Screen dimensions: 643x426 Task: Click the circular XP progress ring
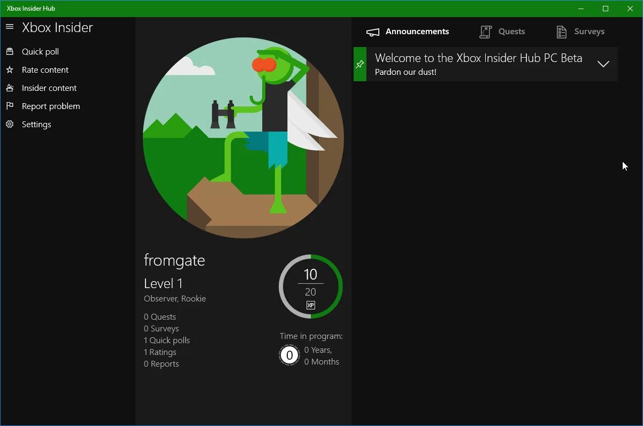coord(311,286)
